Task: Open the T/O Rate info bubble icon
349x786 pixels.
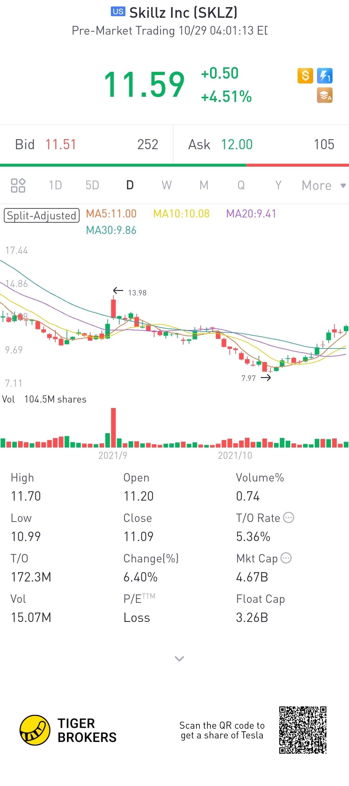Action: pyautogui.click(x=289, y=518)
